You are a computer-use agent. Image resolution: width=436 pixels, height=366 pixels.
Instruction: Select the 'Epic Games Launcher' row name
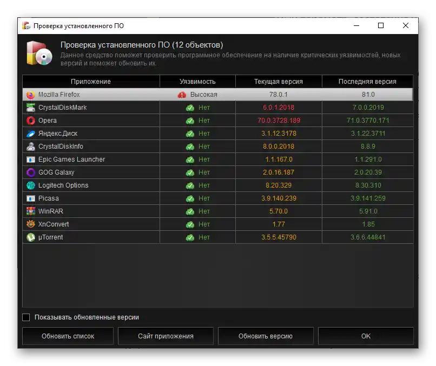click(x=72, y=159)
